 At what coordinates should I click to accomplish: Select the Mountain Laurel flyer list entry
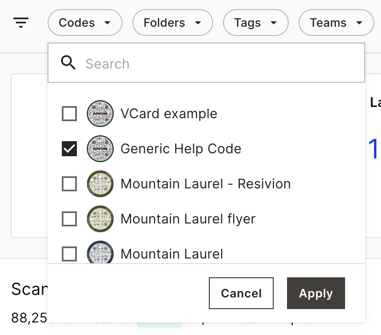[x=206, y=218]
